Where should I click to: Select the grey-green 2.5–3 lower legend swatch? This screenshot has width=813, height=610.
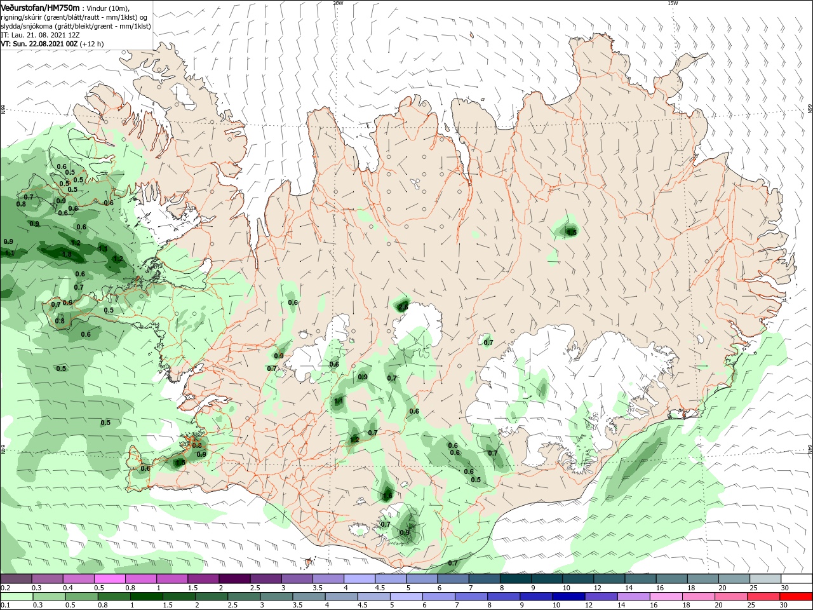[x=245, y=597]
